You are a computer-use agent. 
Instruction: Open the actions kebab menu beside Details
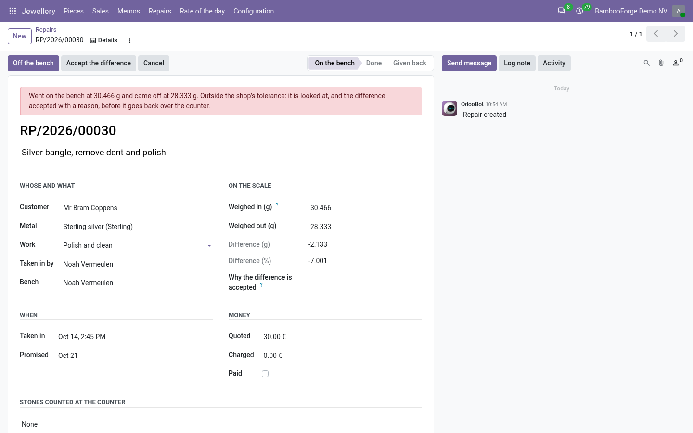coord(129,40)
